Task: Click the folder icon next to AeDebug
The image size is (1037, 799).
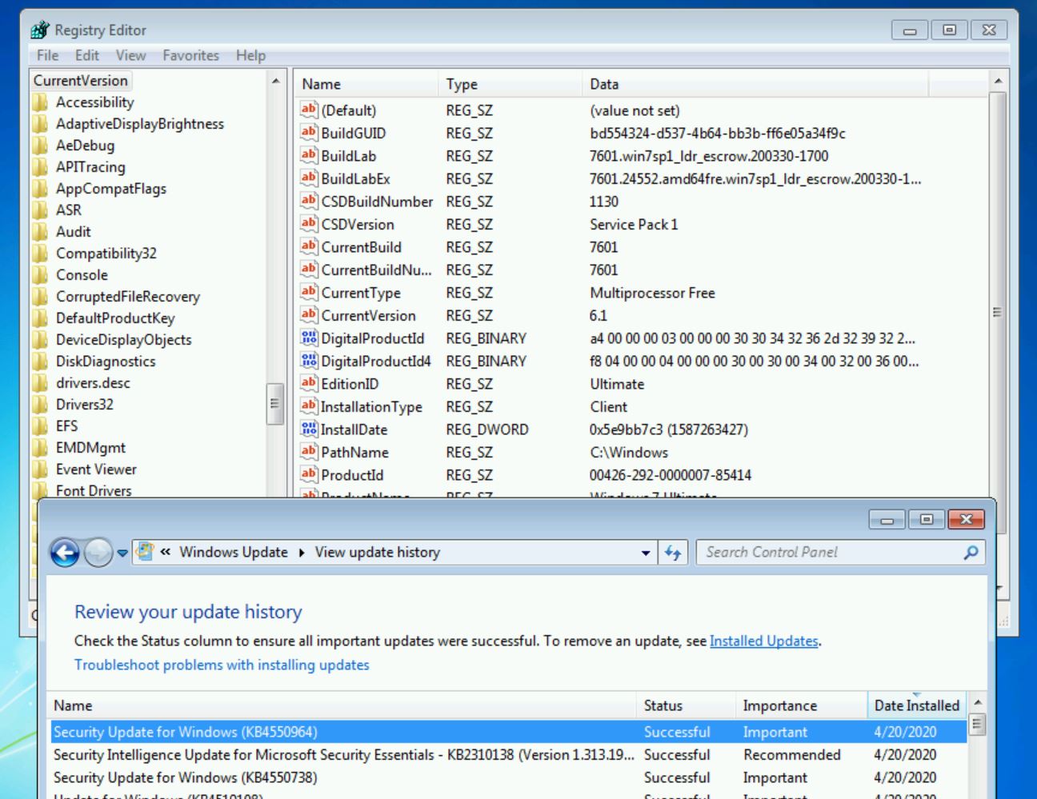Action: pos(40,146)
